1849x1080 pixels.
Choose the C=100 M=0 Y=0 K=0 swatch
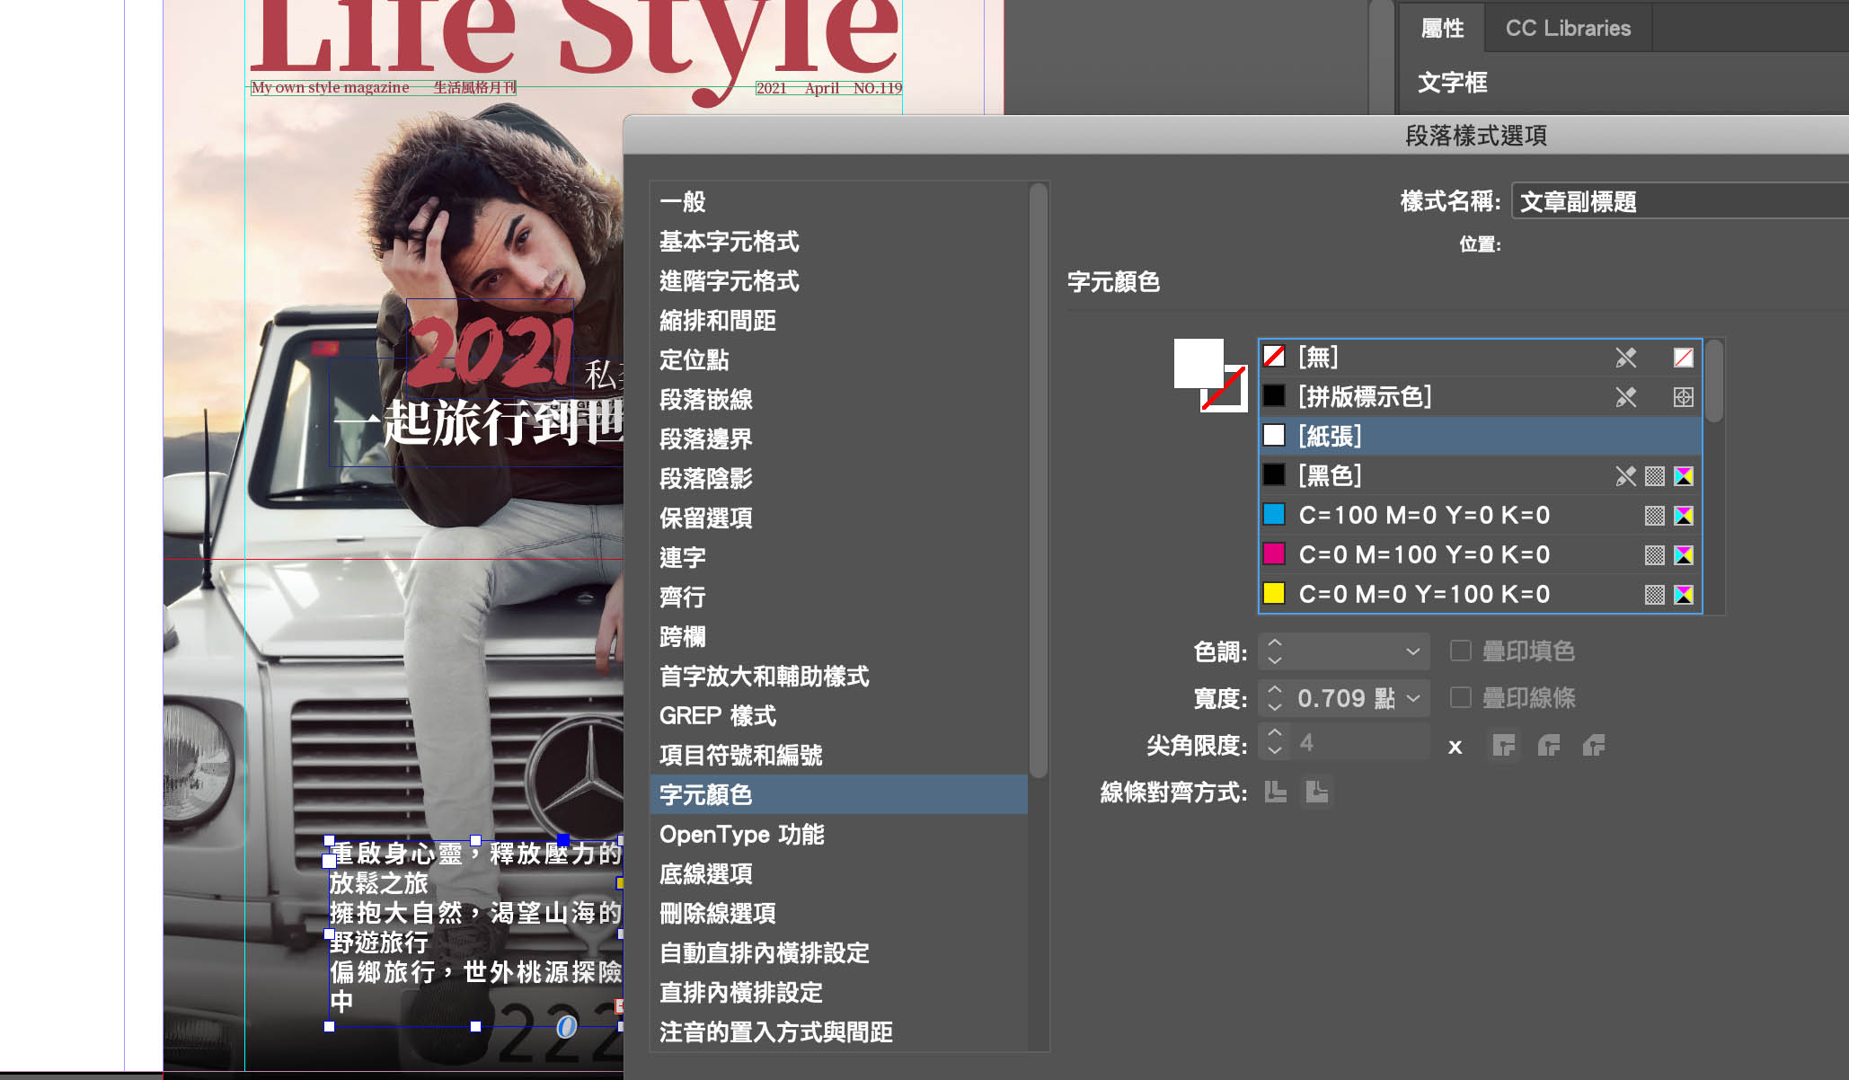[x=1424, y=515]
